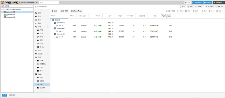This screenshot has width=225, height=98.
Task: Sort by the Status column header
Action: (x=95, y=16)
